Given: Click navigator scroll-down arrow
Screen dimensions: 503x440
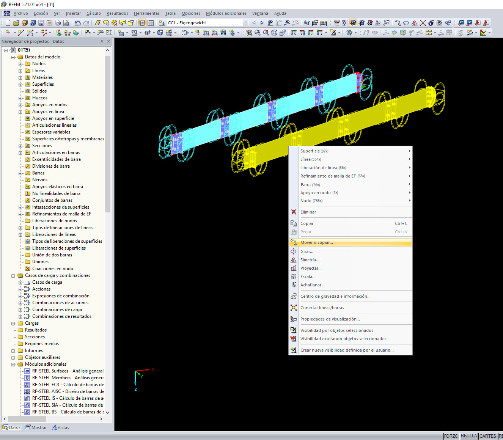Looking at the screenshot, I should coord(108,412).
